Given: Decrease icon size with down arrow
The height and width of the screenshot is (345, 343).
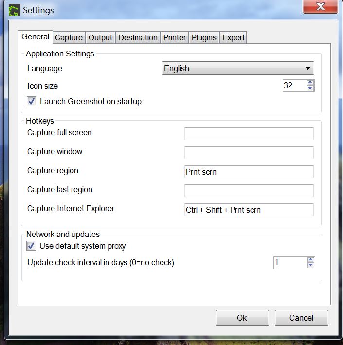Looking at the screenshot, I should coord(310,89).
